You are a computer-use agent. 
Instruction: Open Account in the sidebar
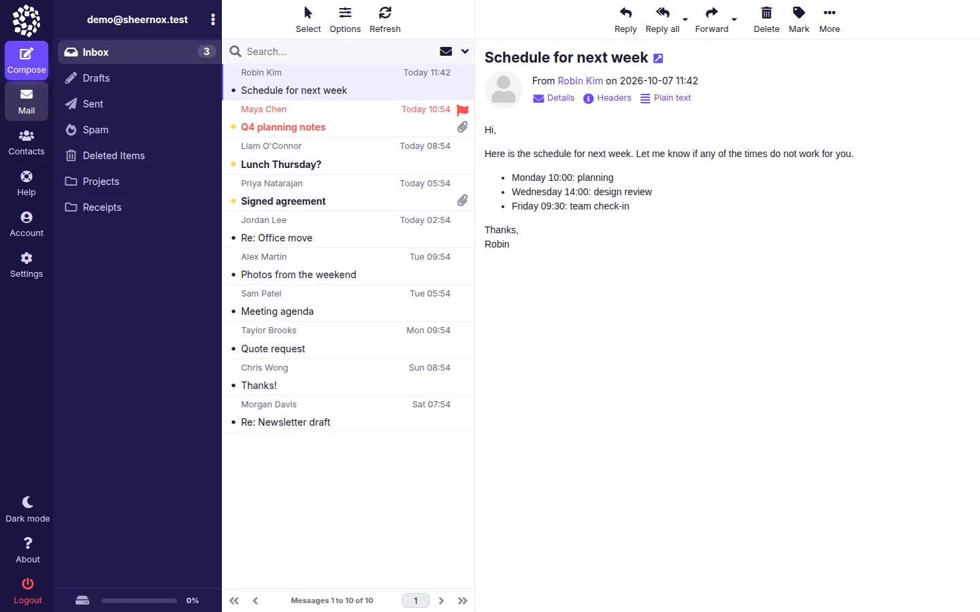point(27,224)
